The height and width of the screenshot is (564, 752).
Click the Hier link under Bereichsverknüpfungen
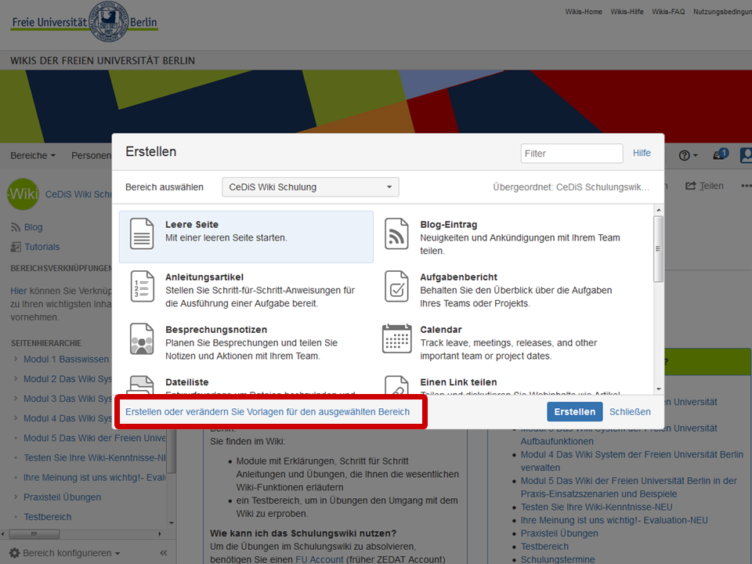[x=19, y=291]
